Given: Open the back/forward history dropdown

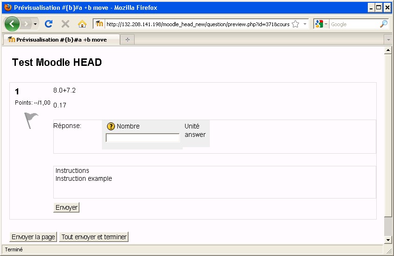Looking at the screenshot, I should click(x=35, y=24).
